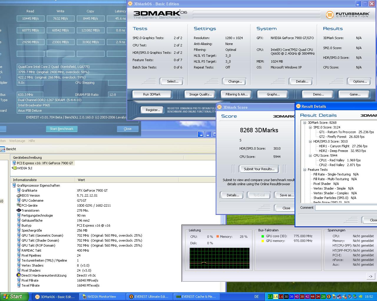Screen dimensions: 377x301
Task: Click the Speichergröße row icon
Action: (x=19, y=230)
